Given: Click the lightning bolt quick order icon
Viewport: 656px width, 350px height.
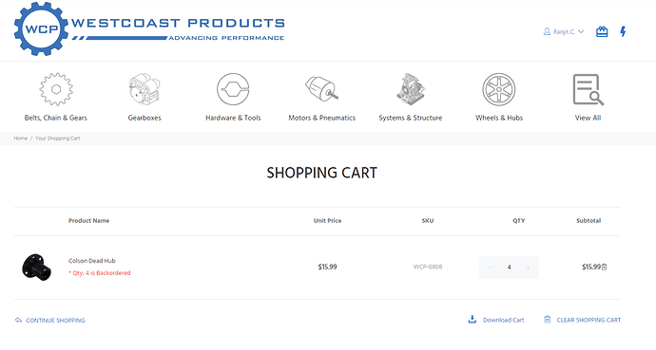Looking at the screenshot, I should [x=623, y=31].
